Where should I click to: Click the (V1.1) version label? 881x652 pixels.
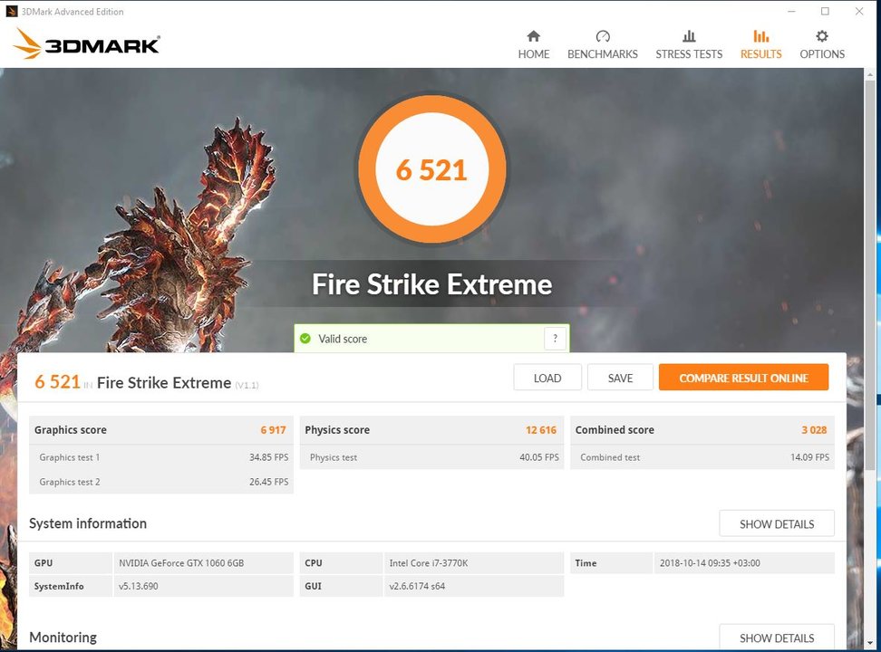click(x=247, y=385)
